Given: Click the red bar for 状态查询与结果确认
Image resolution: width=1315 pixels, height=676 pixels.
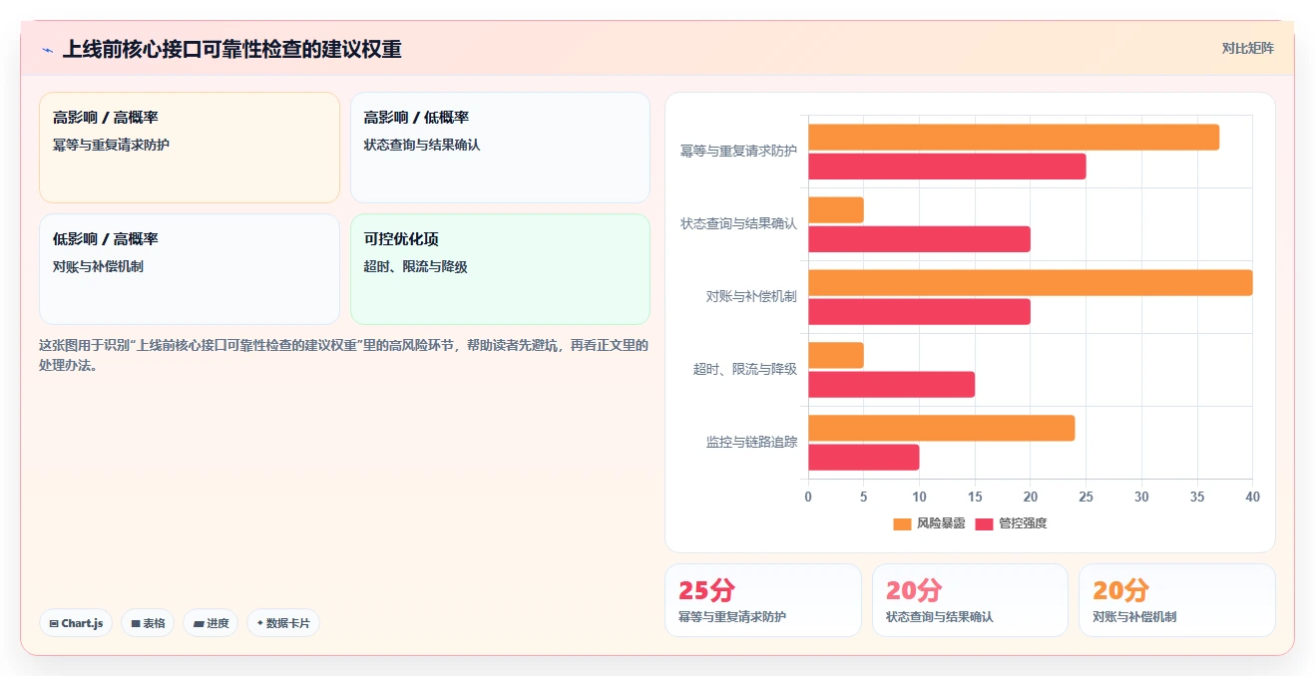Looking at the screenshot, I should point(919,239).
